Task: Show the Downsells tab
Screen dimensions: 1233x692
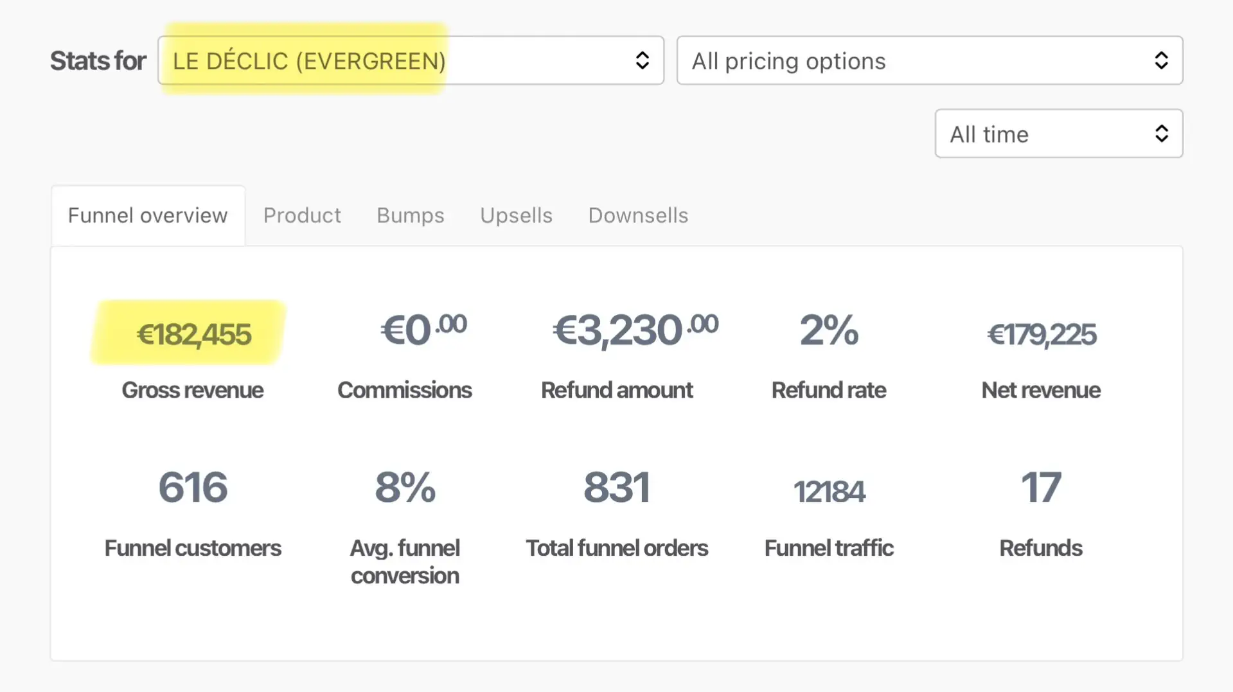Action: [638, 215]
